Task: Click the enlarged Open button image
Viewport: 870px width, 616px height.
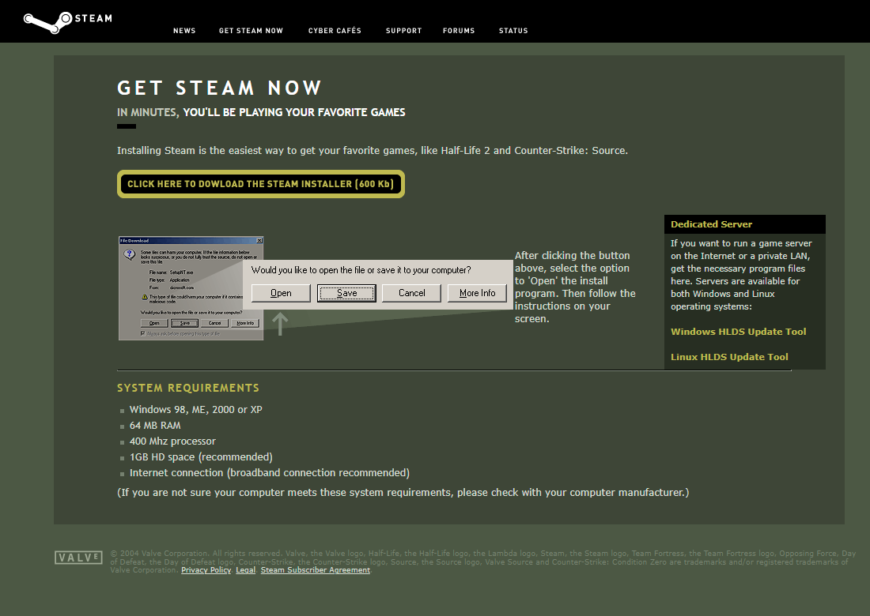Action: [x=281, y=293]
